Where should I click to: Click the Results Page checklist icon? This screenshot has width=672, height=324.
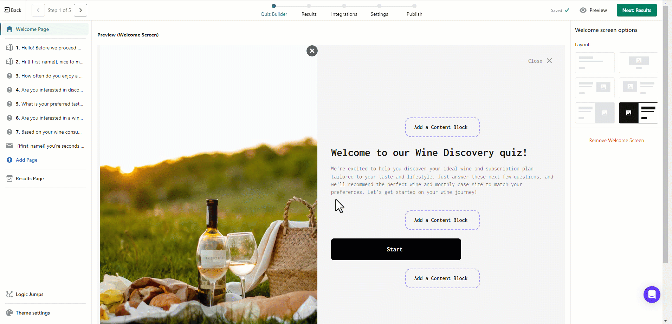9,178
